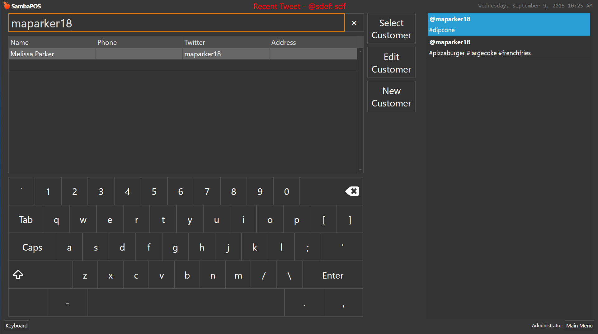598x334 pixels.
Task: Click the customer search input field
Action: (x=177, y=23)
